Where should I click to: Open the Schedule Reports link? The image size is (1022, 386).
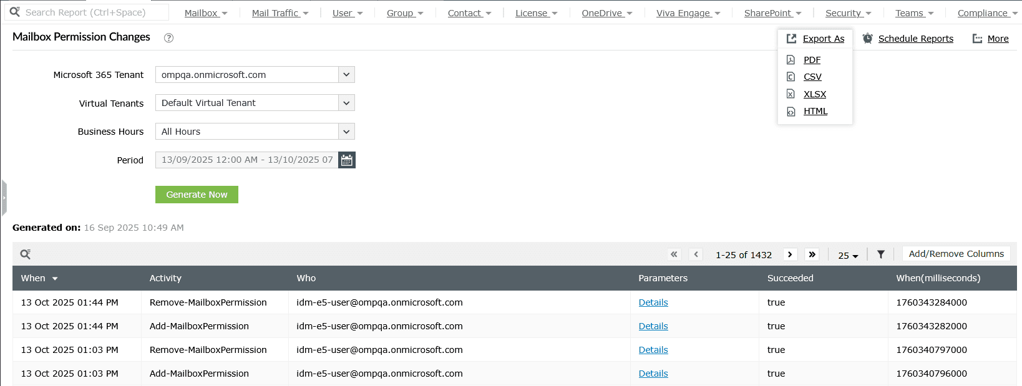pyautogui.click(x=916, y=39)
